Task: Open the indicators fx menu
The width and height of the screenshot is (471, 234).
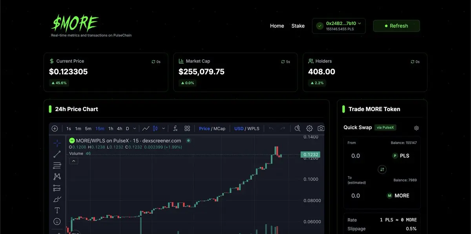Action: pyautogui.click(x=175, y=128)
